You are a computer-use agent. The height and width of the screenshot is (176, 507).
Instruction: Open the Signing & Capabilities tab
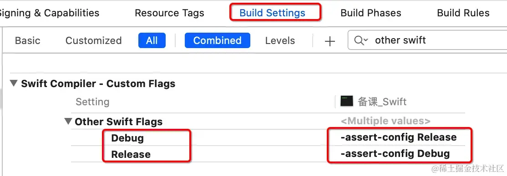(x=49, y=13)
